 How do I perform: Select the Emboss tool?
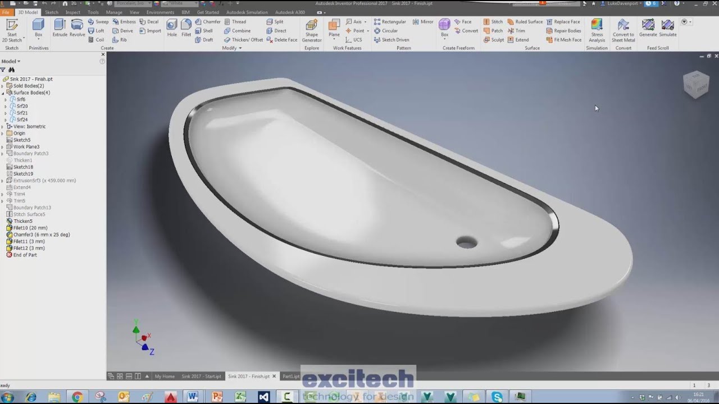[x=124, y=22]
